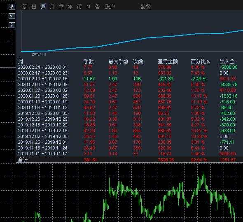Viewport: 243px width, 222px height.
Task: Select row 2019.12.02 ~ 2019.12.08
Action: point(129,136)
